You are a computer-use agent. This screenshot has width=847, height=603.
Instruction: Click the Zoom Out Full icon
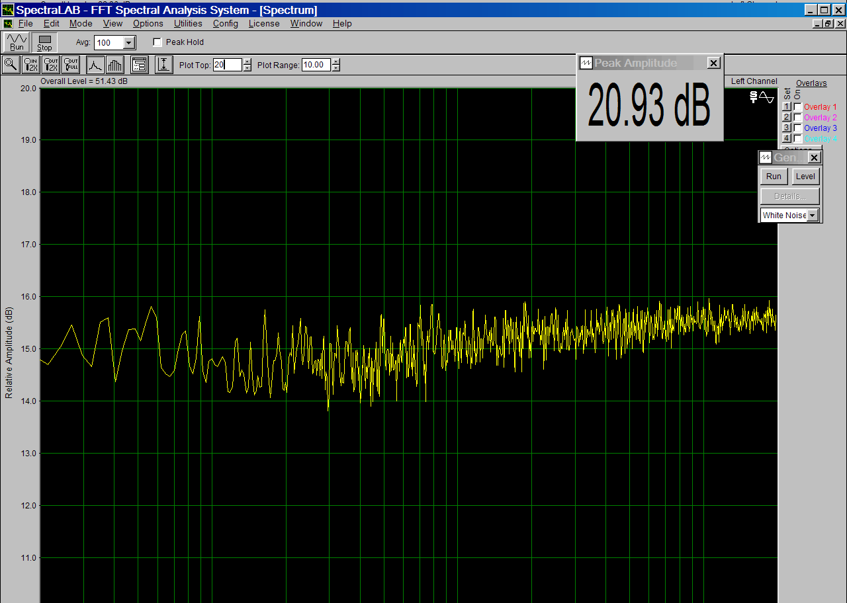(71, 65)
